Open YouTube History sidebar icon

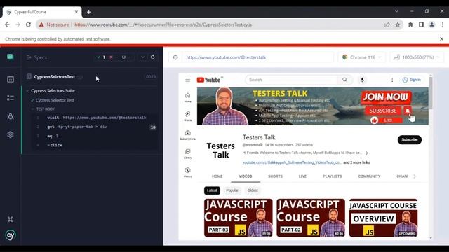(187, 172)
